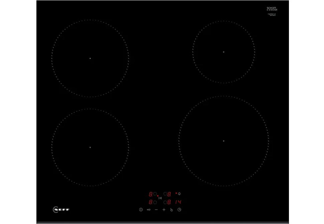Select the front-right zone circle sensor

[165, 202]
